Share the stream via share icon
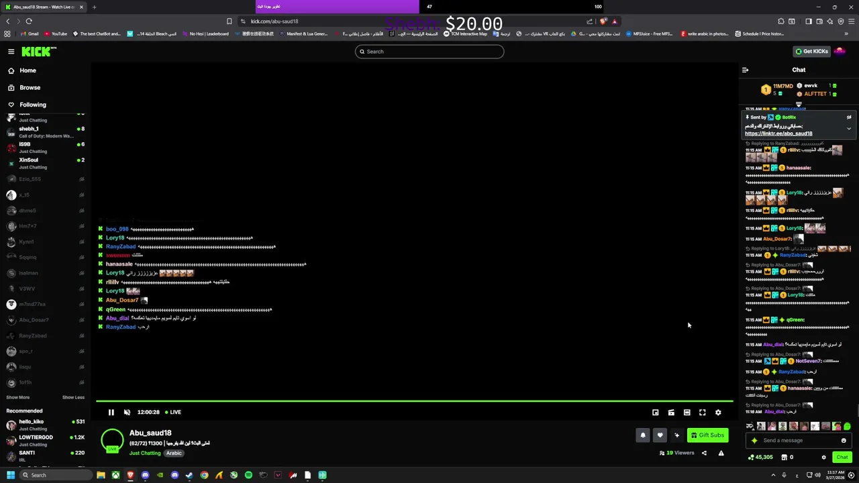Screen dimensions: 859x483 pyautogui.click(x=704, y=453)
